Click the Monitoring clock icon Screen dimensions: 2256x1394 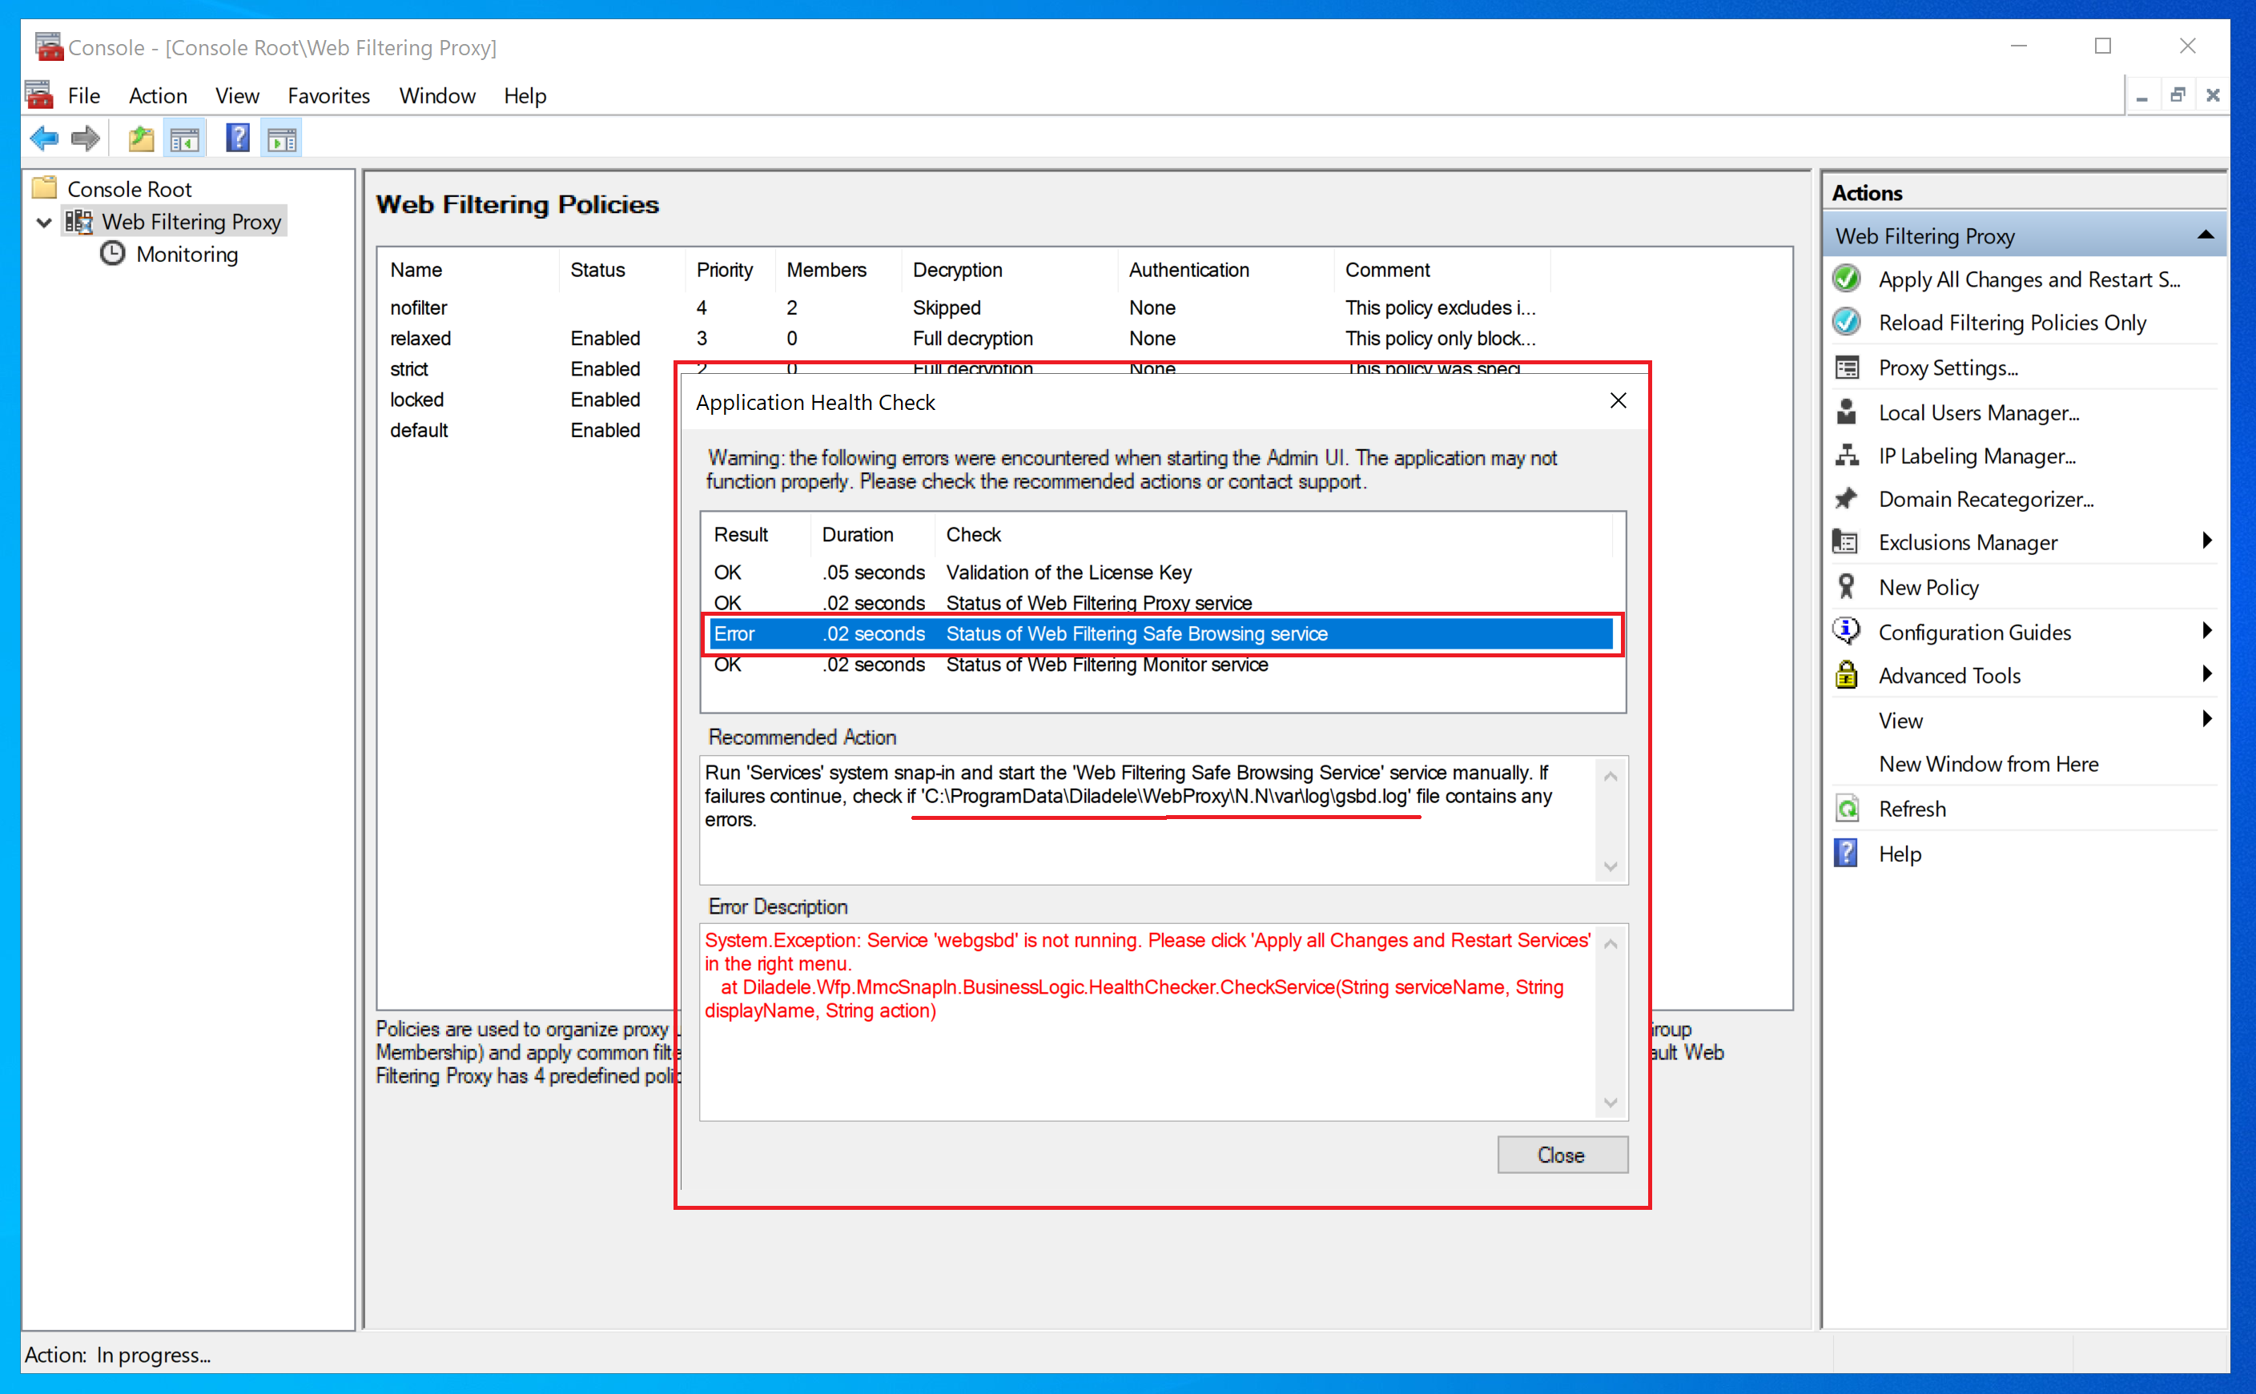(x=112, y=254)
